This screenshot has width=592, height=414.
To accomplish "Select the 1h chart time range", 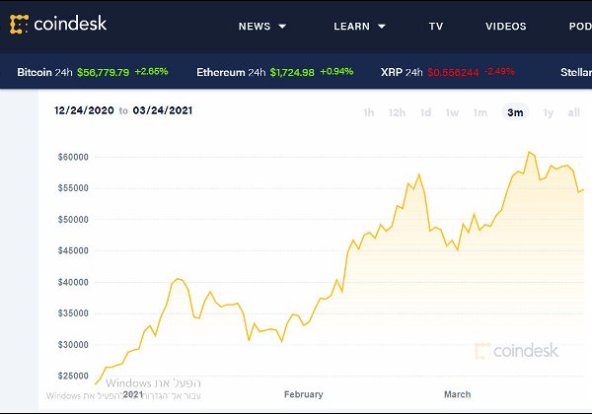I will pyautogui.click(x=368, y=112).
